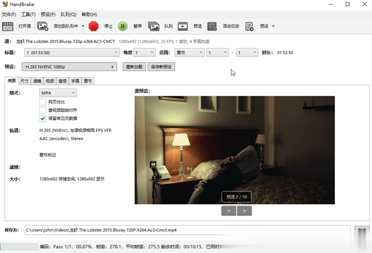Screen dimensions: 372x253
Task: Open the start chapter dropdown
Action: 217,52
